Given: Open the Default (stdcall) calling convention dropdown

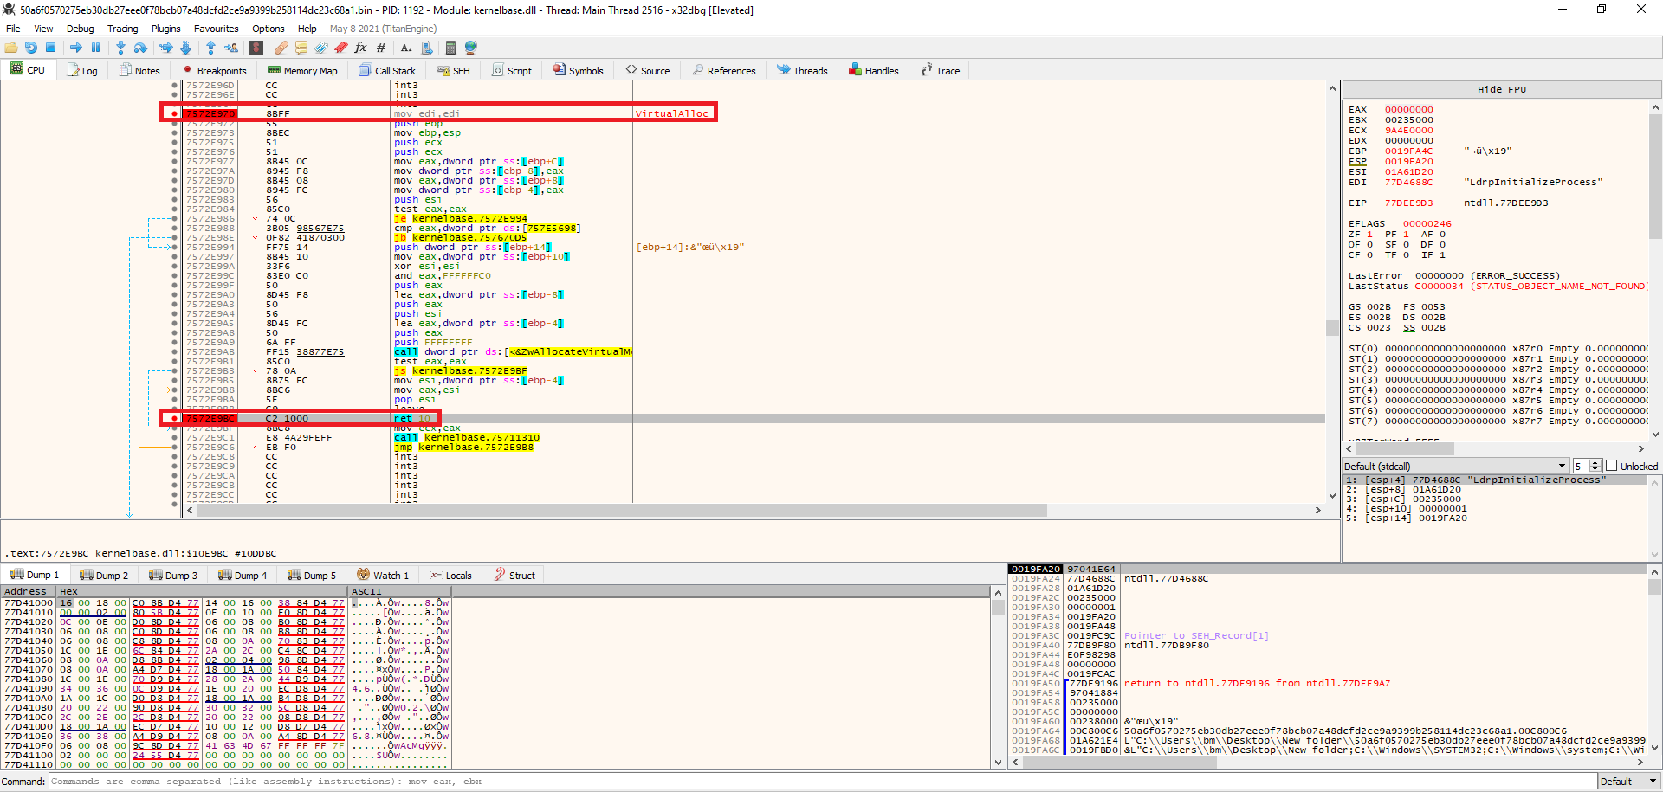Looking at the screenshot, I should pyautogui.click(x=1562, y=466).
